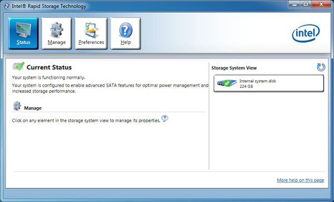Open the Status tab

[x=23, y=33]
